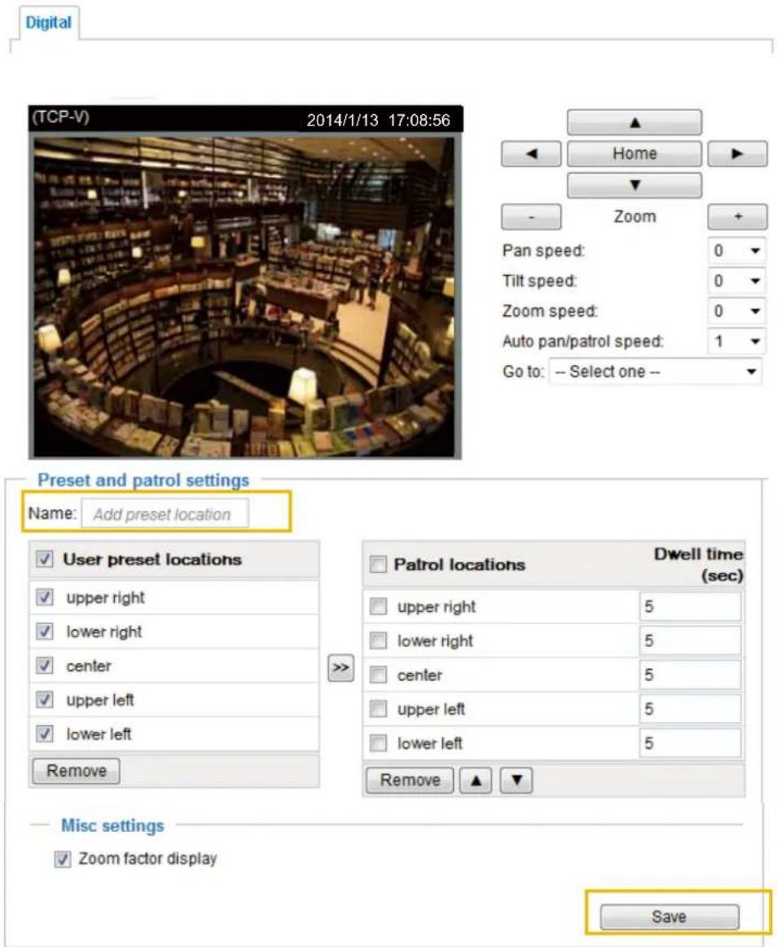The image size is (777, 947).
Task: Remove selected user preset locations
Action: 76,771
